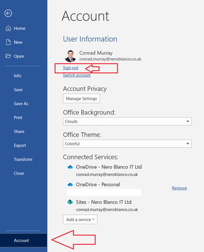
Task: Select Save in the sidebar
Action: [x=18, y=90]
